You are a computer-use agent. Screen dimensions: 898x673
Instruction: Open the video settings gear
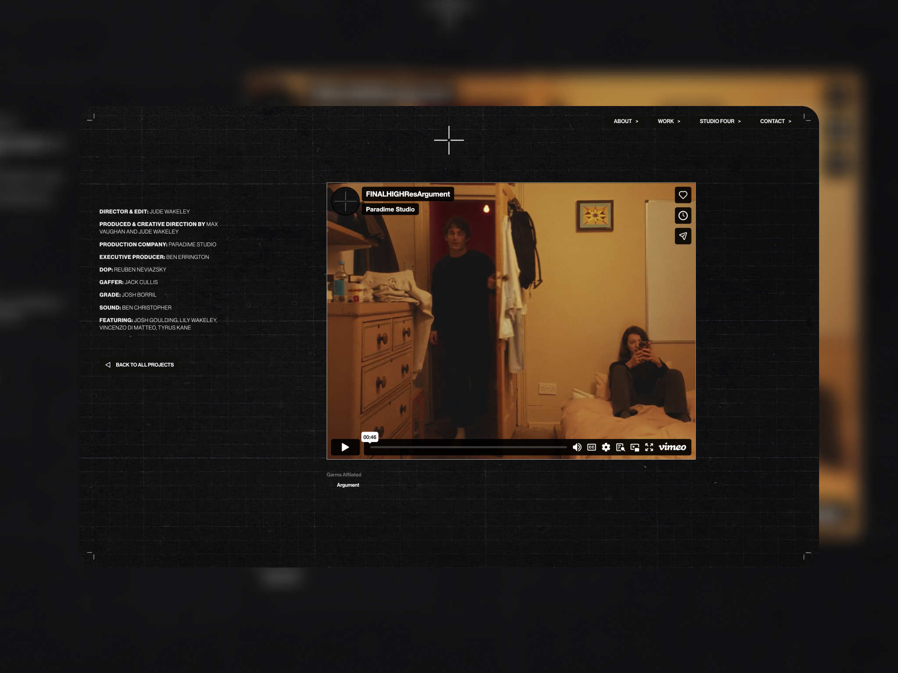606,447
